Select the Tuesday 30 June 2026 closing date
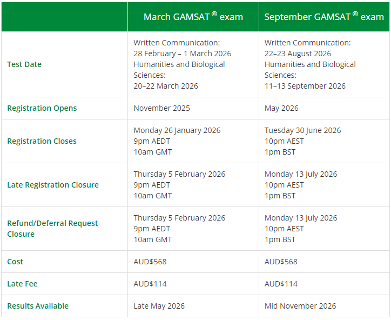391x320 pixels. [x=302, y=130]
